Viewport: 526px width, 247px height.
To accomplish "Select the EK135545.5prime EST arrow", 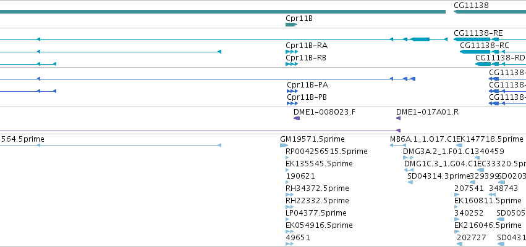I will click(287, 170).
